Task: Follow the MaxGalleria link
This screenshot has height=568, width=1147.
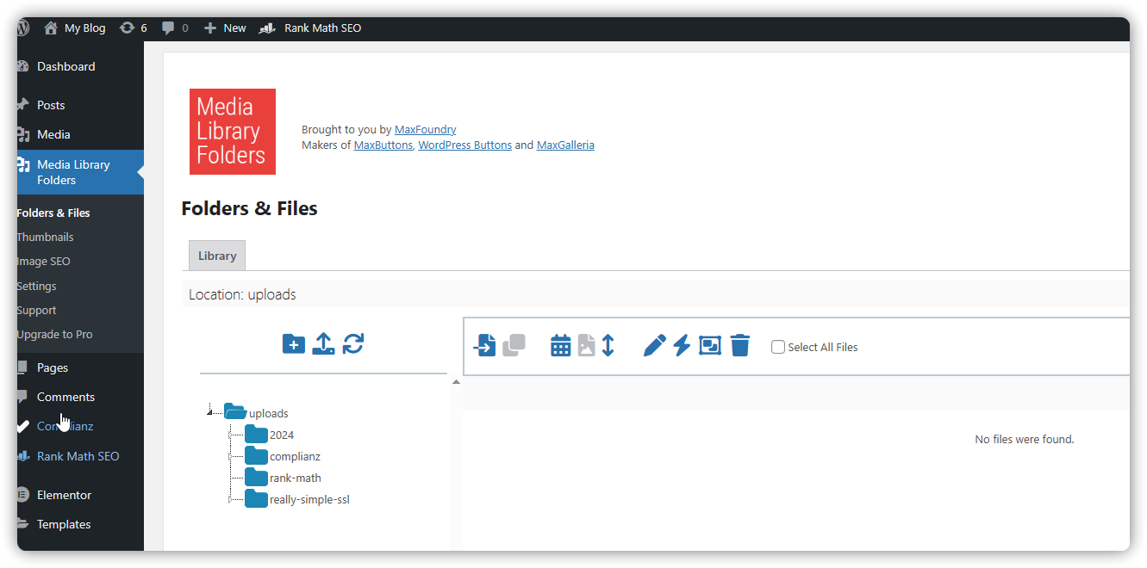Action: [565, 145]
